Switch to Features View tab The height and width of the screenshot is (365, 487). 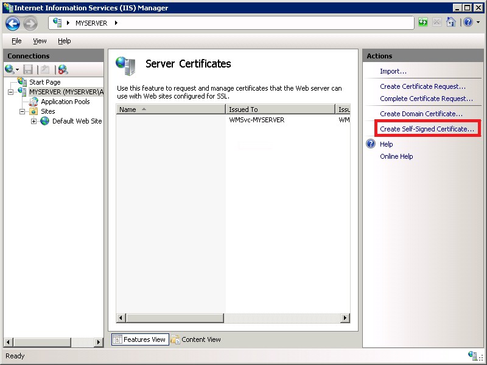click(x=140, y=339)
